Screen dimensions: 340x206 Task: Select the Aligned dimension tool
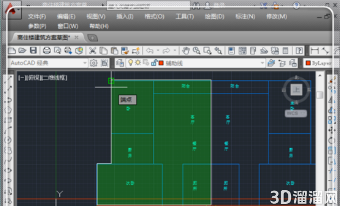tap(325, 51)
